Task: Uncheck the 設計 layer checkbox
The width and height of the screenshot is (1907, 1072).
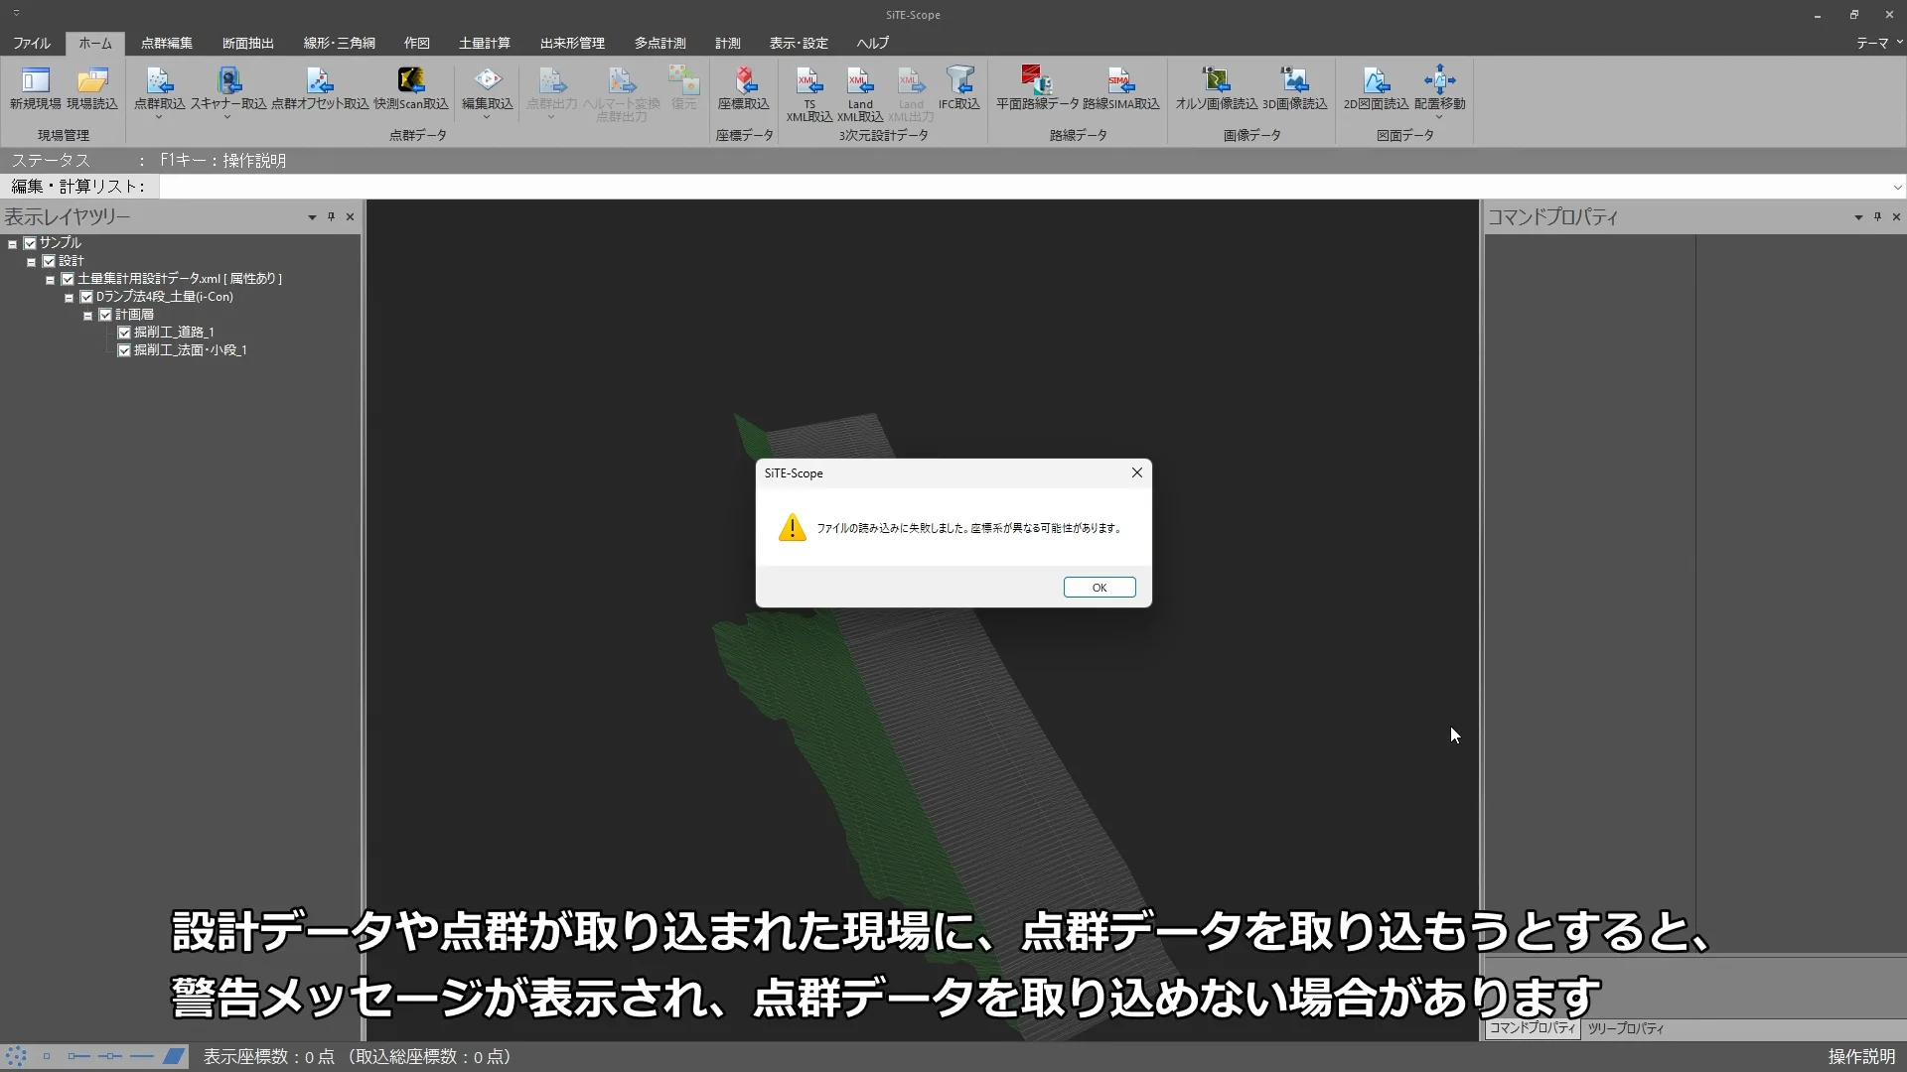Action: click(49, 261)
